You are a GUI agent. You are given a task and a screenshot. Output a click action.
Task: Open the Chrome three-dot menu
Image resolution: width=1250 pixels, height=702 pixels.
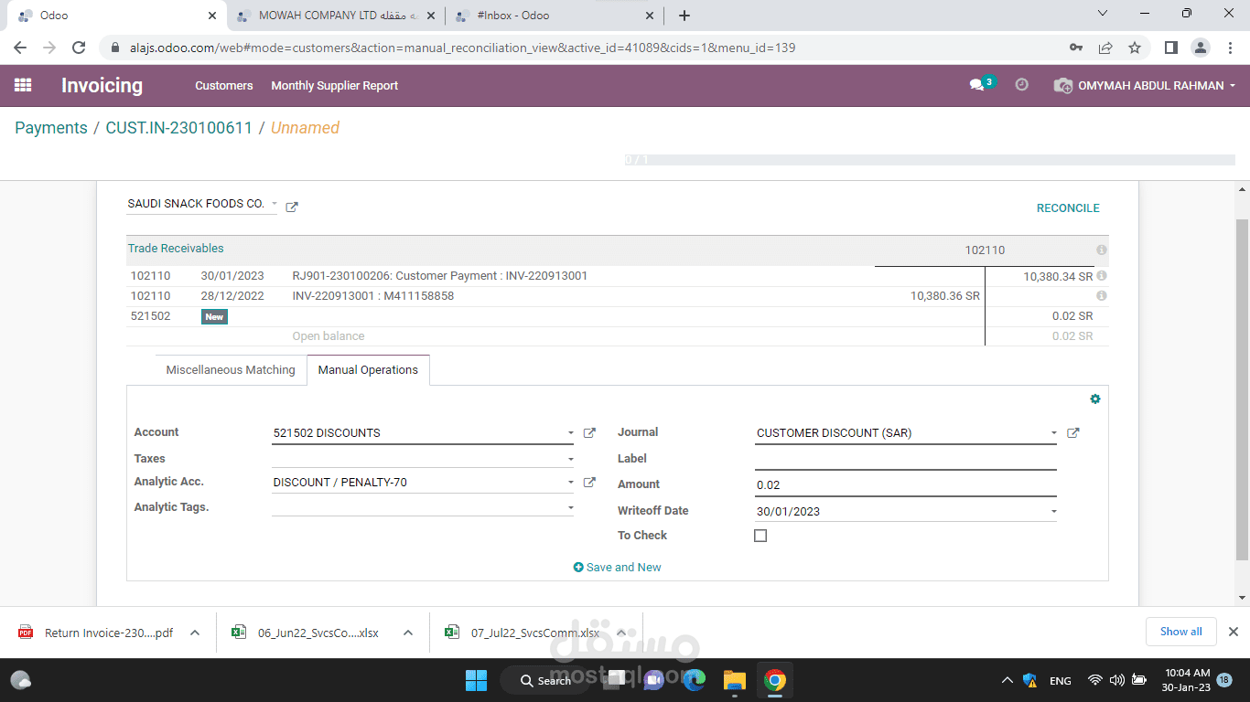1229,48
